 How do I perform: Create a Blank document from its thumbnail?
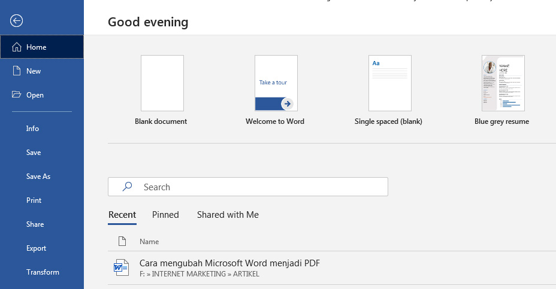(162, 83)
